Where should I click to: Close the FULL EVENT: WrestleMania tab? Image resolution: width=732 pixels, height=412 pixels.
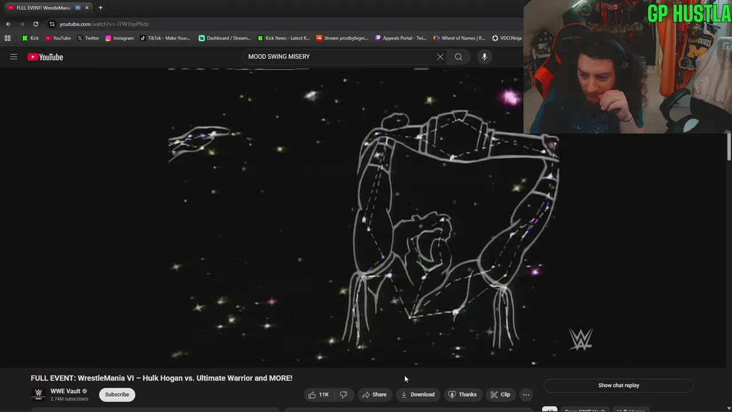click(x=87, y=8)
